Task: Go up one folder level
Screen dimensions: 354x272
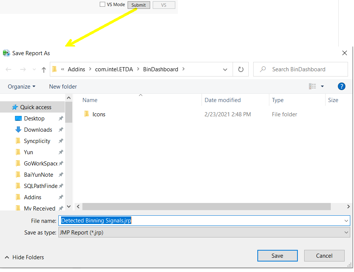Action: (44, 70)
